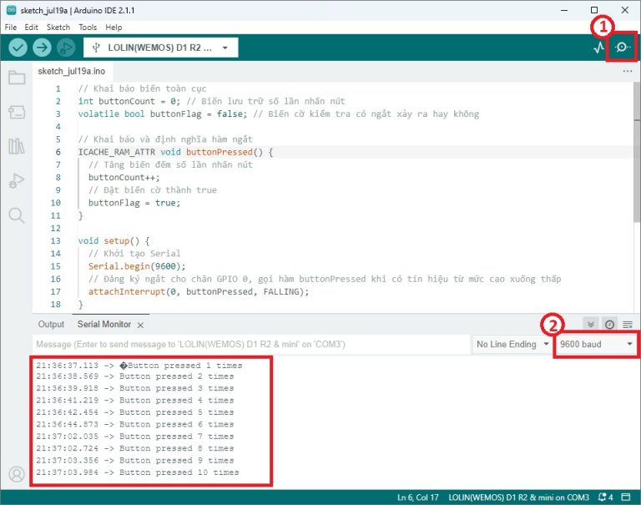
Task: Clear the Serial Monitor output
Action: tap(628, 324)
